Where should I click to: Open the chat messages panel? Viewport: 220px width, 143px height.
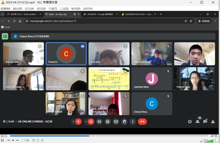(x=205, y=122)
